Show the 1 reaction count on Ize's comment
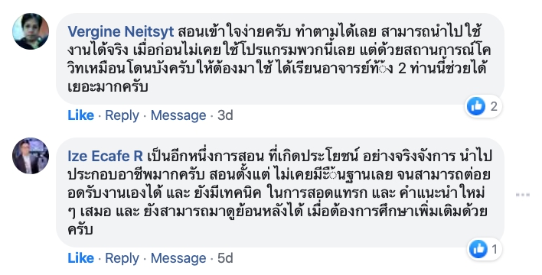The image size is (542, 275). tap(495, 249)
